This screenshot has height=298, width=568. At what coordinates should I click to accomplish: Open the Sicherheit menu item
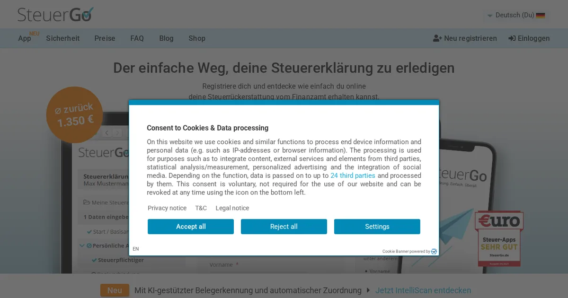pos(63,38)
